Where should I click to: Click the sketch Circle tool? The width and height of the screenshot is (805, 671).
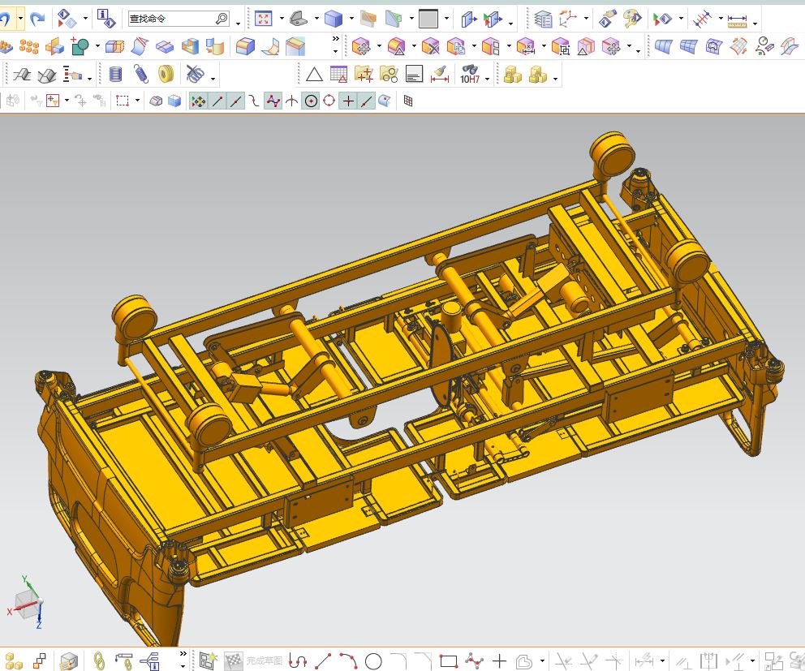(x=373, y=660)
